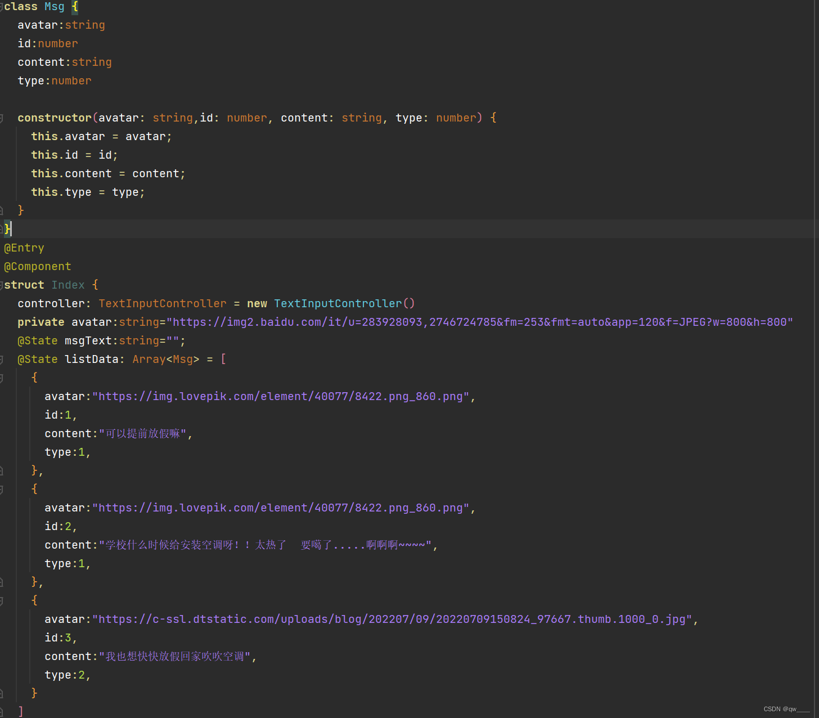Click the @Entry decorator
Viewport: 819px width, 718px height.
coord(24,248)
